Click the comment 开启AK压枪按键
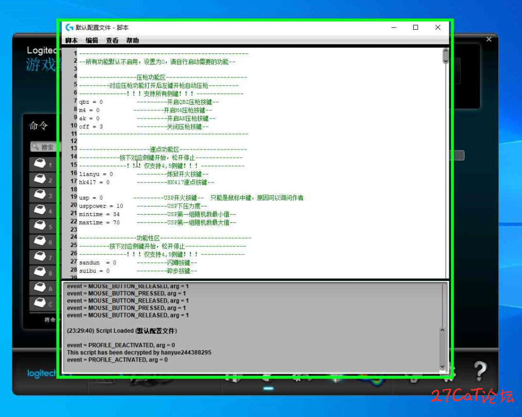The height and width of the screenshot is (417, 522). [x=188, y=119]
